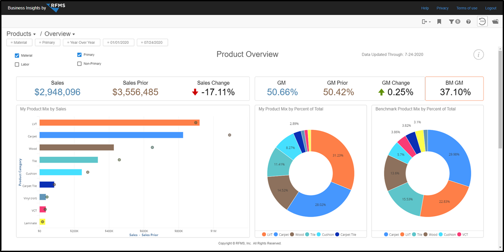Check the Labor checkbox
The width and height of the screenshot is (504, 252).
[17, 64]
